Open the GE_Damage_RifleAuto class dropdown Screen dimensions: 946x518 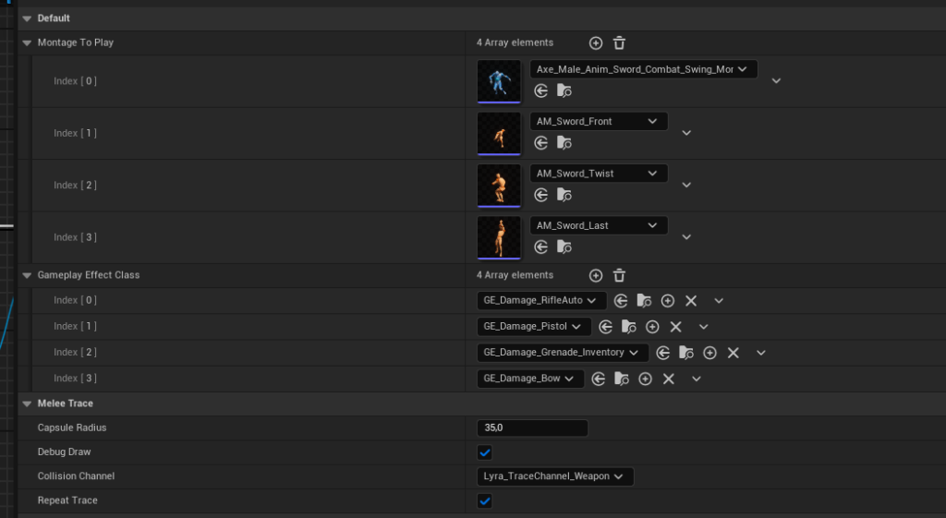point(540,301)
